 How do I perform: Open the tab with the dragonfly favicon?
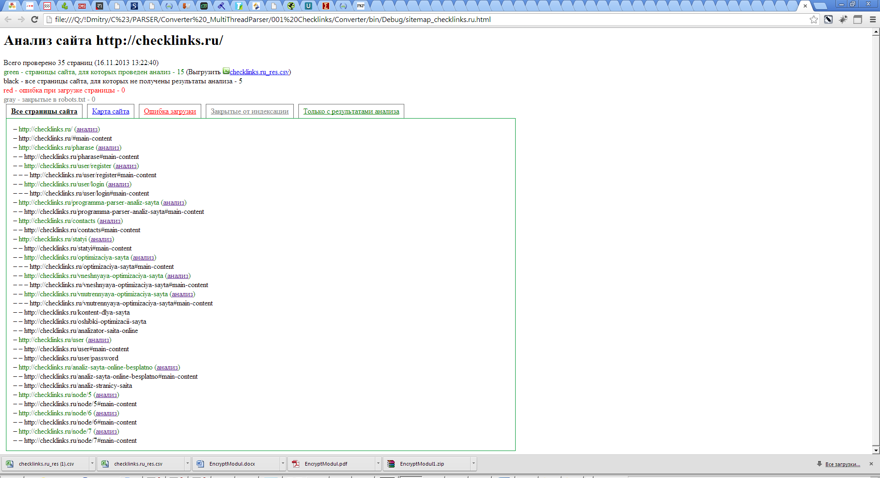[221, 6]
